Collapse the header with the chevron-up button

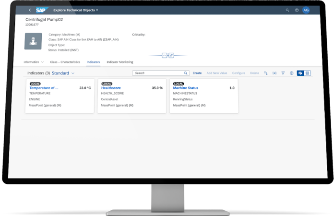click(165, 55)
